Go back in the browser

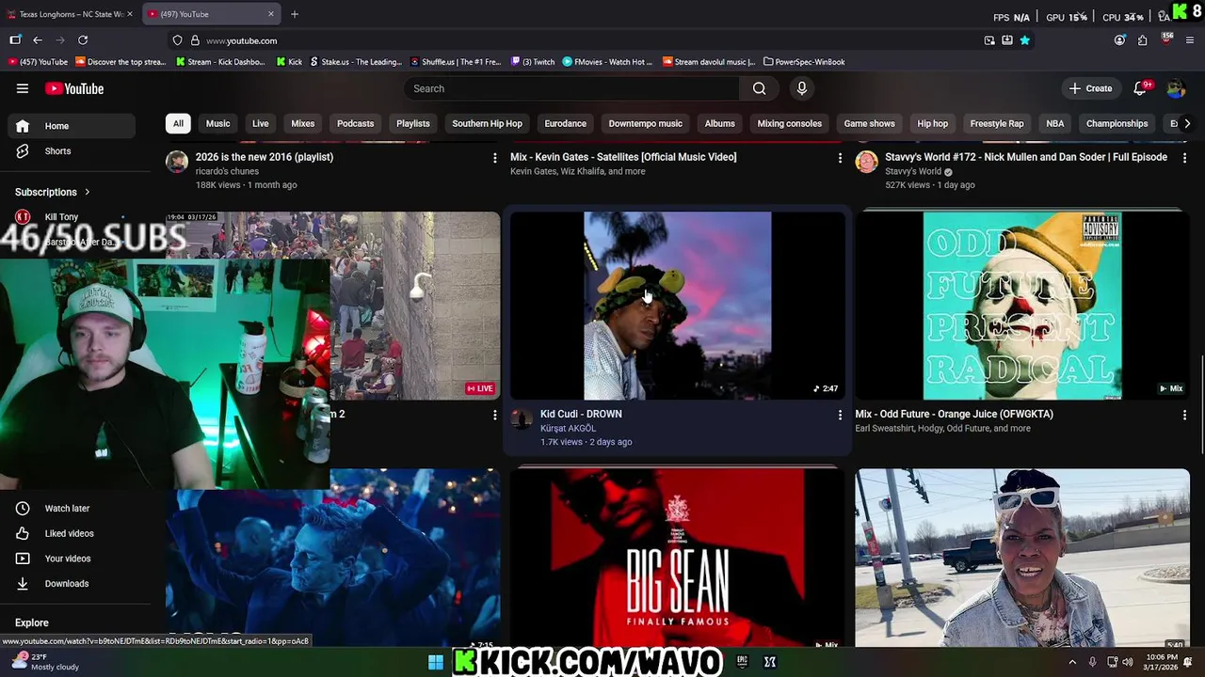[38, 40]
